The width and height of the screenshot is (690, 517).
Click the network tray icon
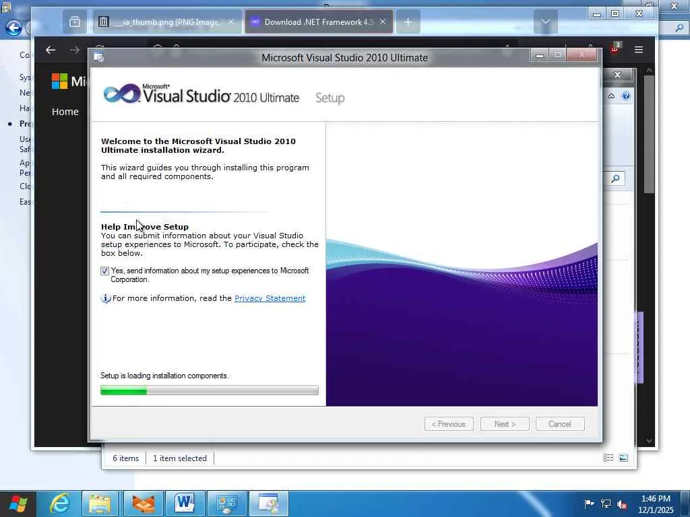606,504
